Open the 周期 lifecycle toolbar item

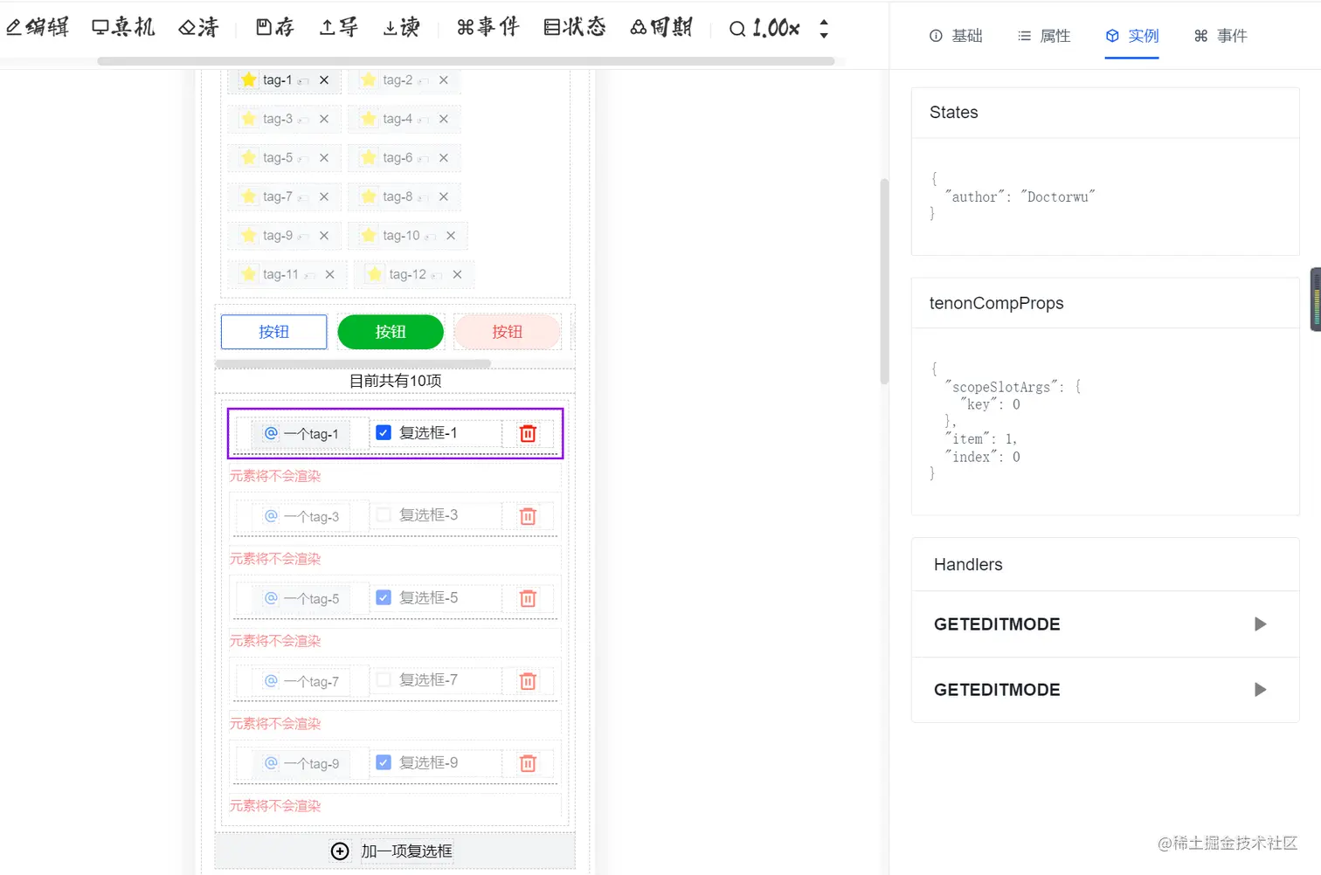pyautogui.click(x=661, y=27)
